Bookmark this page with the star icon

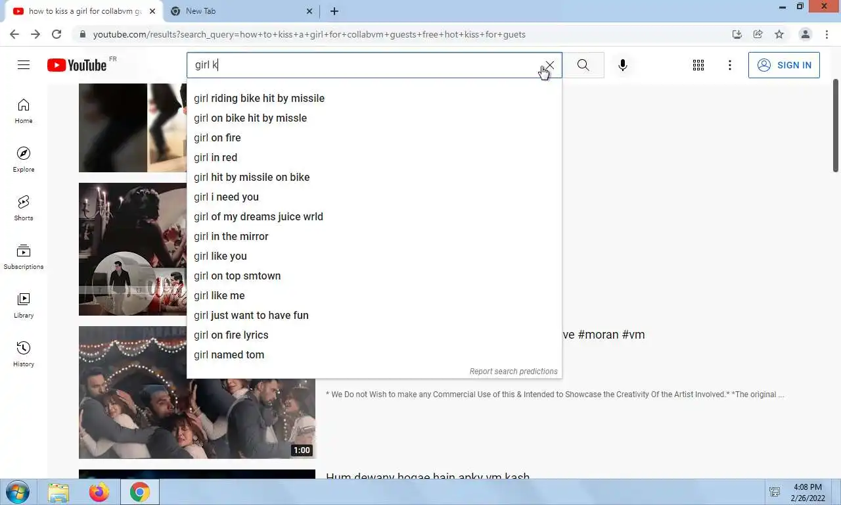tap(779, 34)
